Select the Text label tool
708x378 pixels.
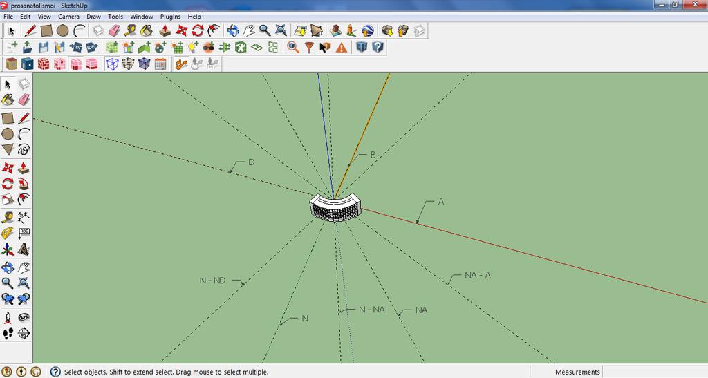[24, 233]
